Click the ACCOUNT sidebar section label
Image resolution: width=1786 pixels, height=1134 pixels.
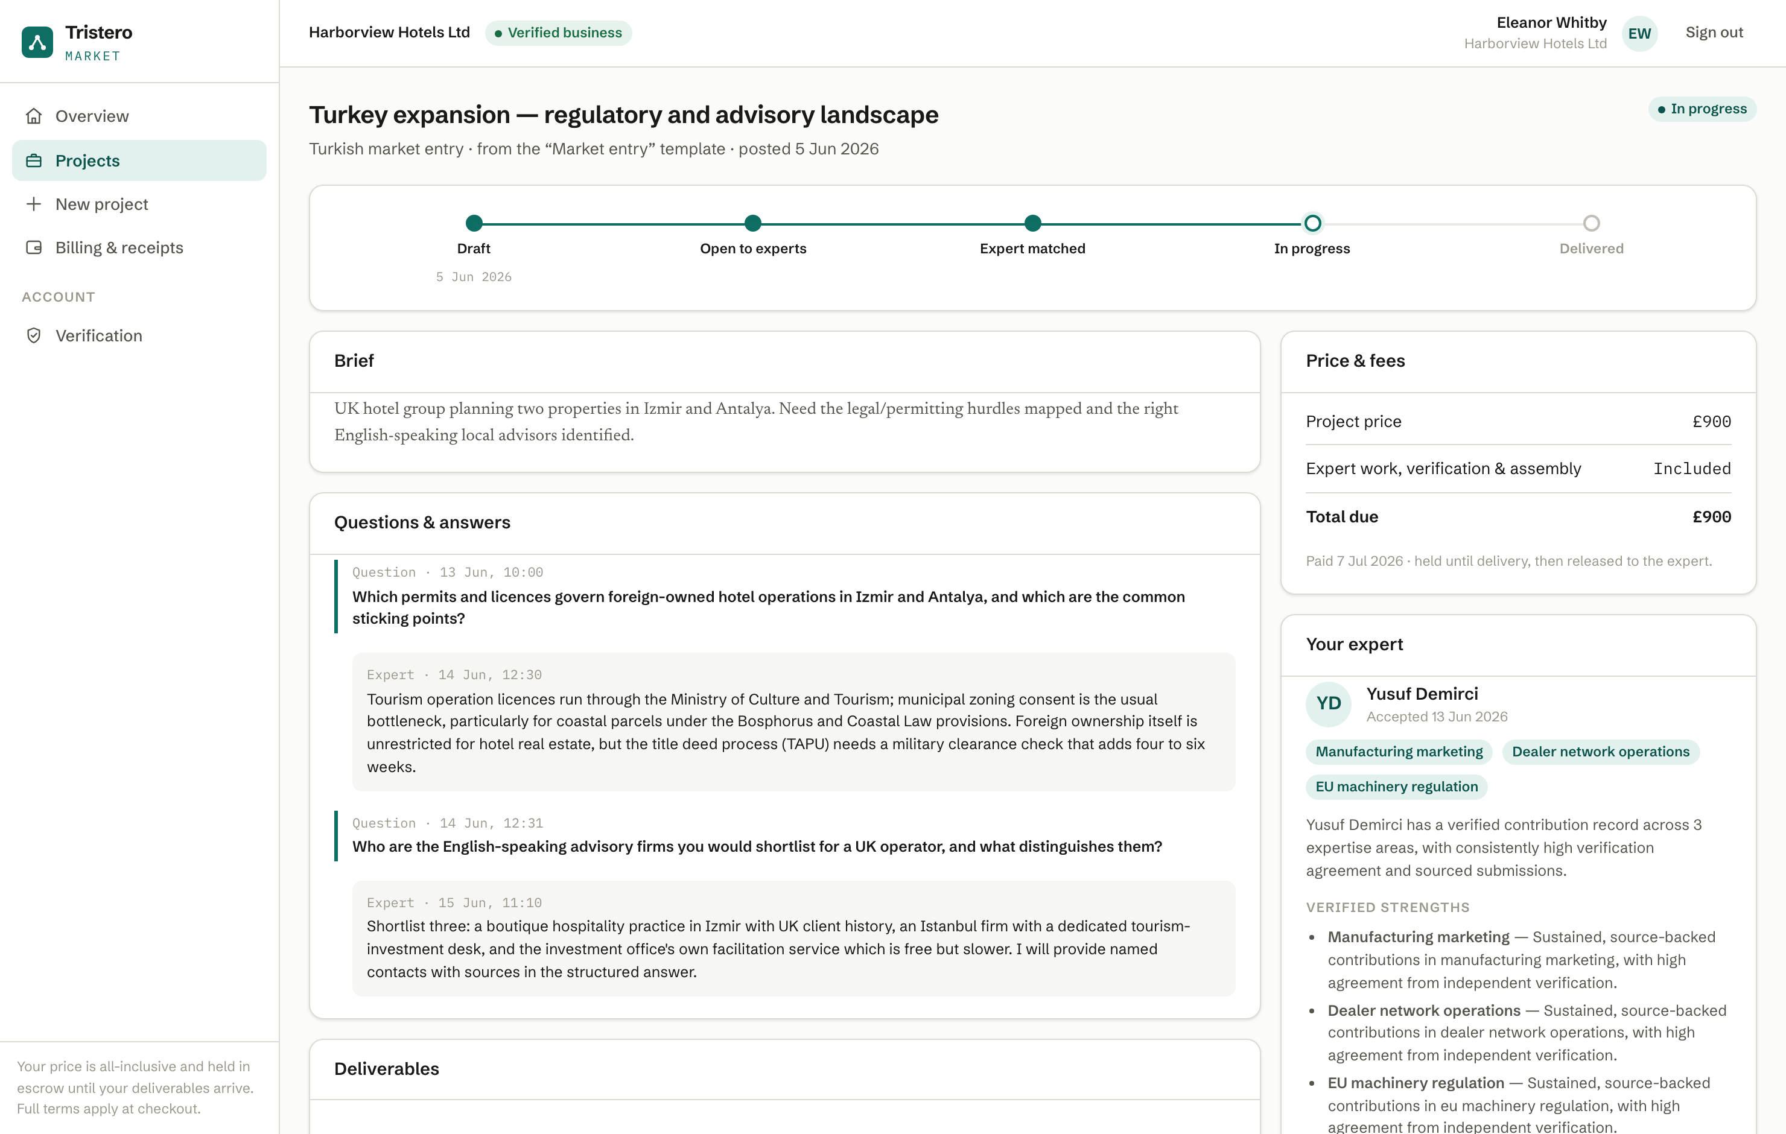pos(59,297)
